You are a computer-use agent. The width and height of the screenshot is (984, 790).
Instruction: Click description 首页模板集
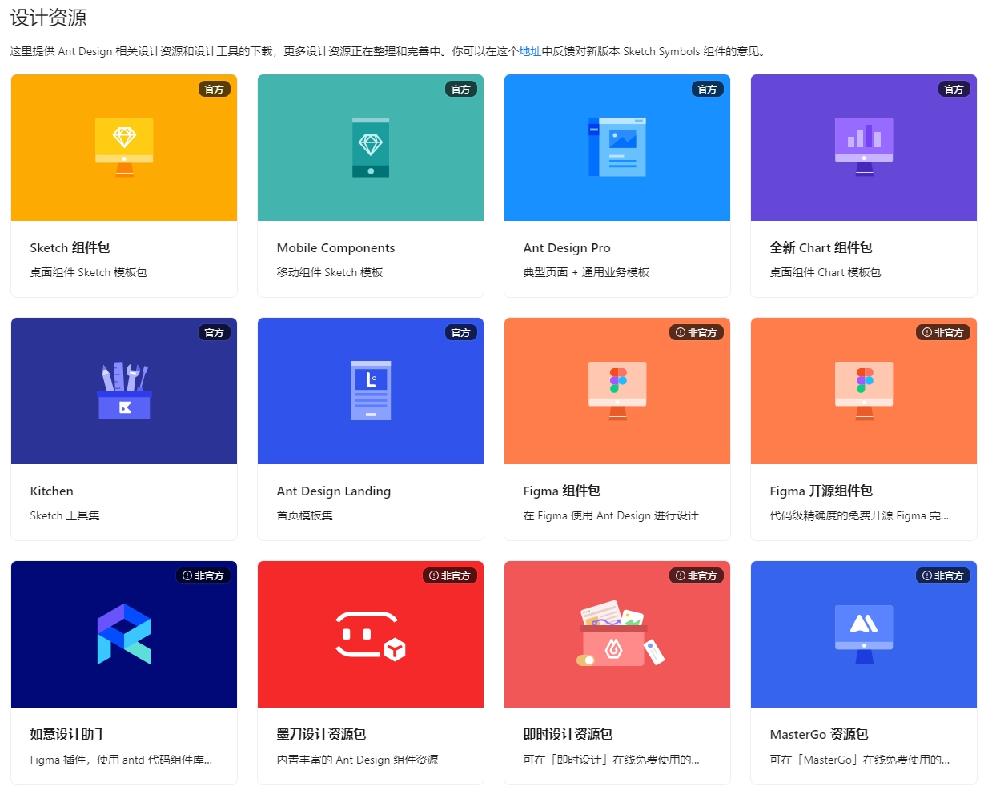(x=305, y=515)
